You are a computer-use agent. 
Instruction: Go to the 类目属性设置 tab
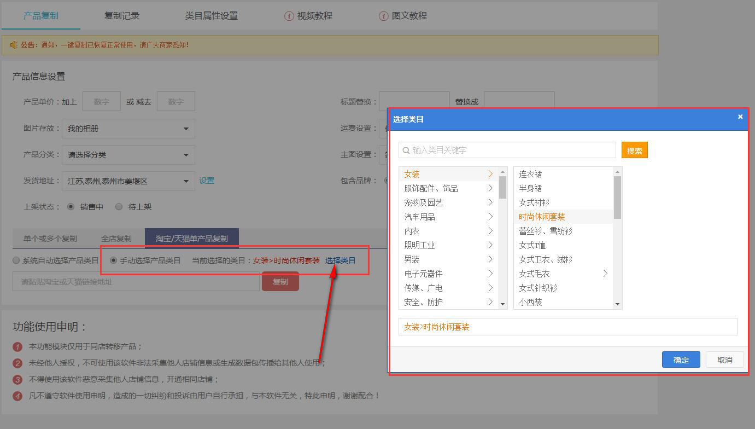(x=212, y=16)
